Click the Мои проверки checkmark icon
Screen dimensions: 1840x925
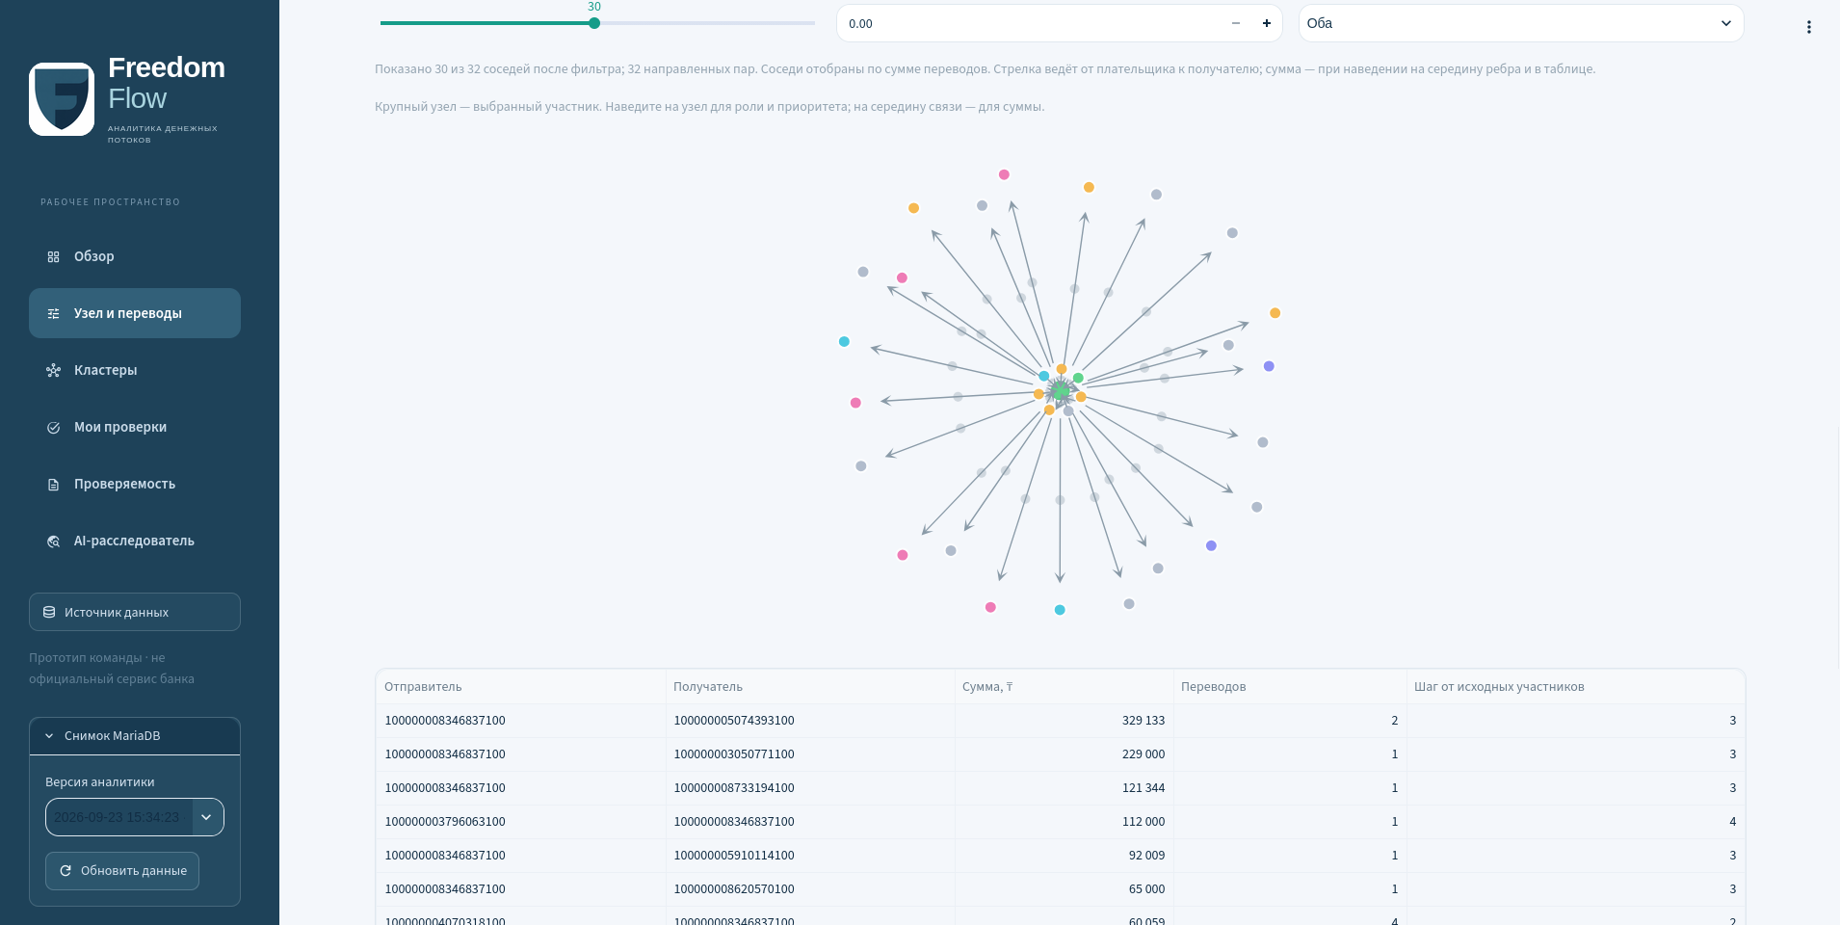pos(54,427)
